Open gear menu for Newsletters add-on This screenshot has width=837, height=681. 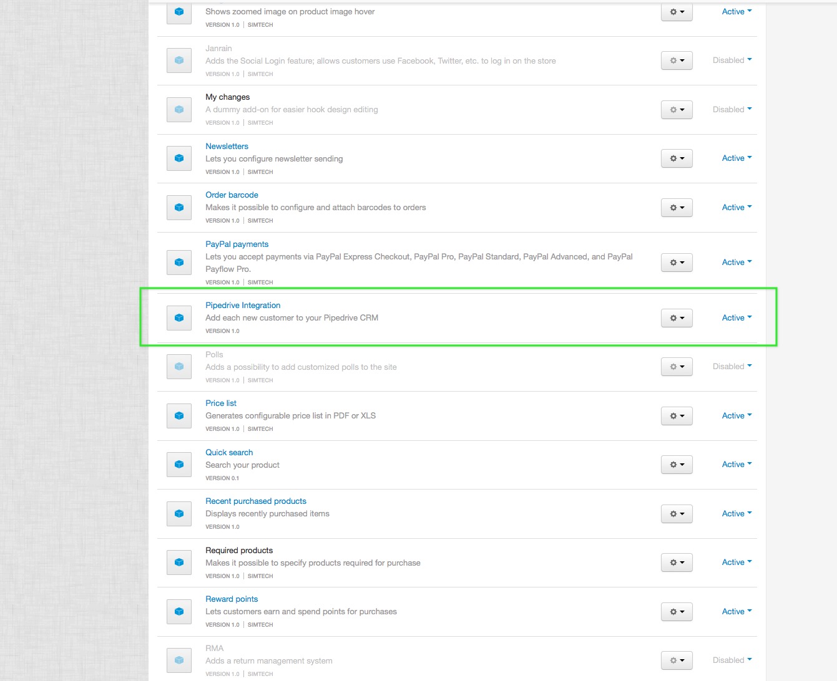coord(677,158)
